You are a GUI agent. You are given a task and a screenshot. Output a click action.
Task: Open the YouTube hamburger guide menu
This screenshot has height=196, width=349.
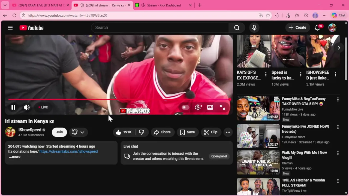coord(10,27)
